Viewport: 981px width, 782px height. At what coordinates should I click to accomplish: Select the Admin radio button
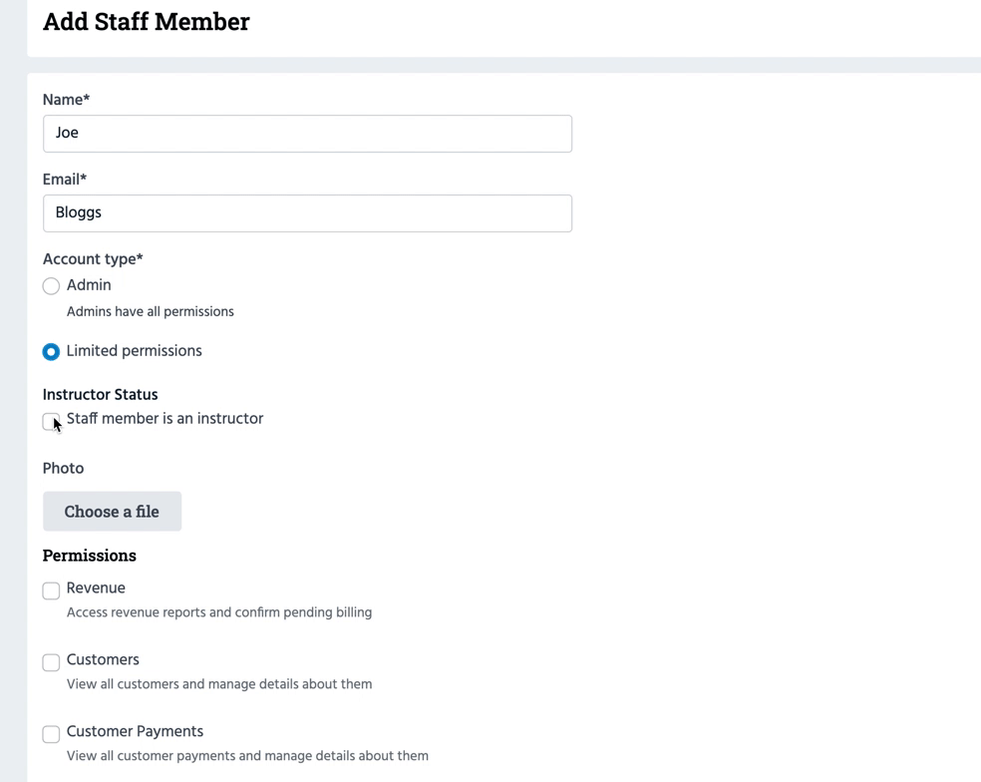point(51,286)
